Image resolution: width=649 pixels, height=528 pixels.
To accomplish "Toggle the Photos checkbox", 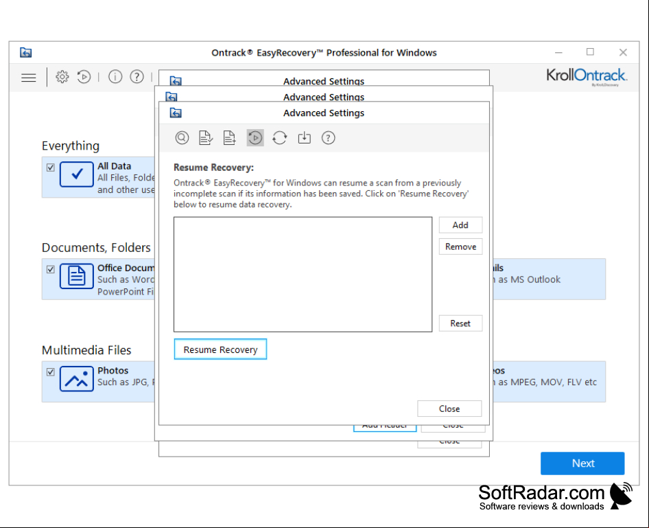I will click(51, 372).
